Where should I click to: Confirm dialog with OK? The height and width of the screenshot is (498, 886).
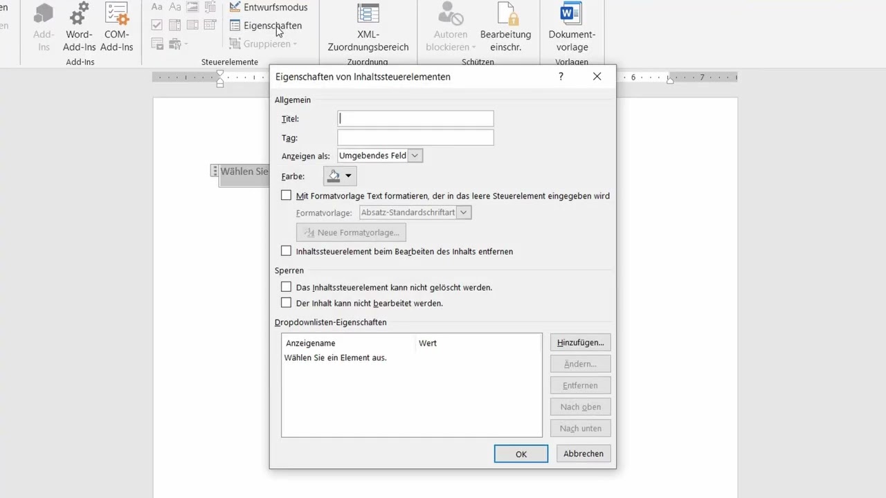tap(521, 454)
